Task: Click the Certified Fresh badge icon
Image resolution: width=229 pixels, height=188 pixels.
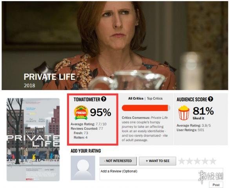Action: point(81,113)
